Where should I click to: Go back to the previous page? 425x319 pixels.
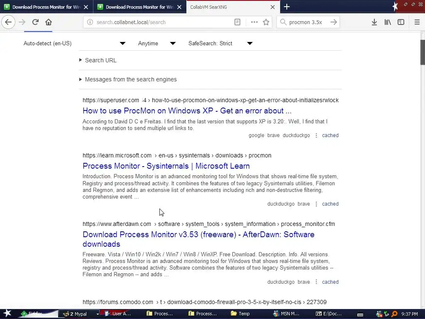click(x=8, y=22)
